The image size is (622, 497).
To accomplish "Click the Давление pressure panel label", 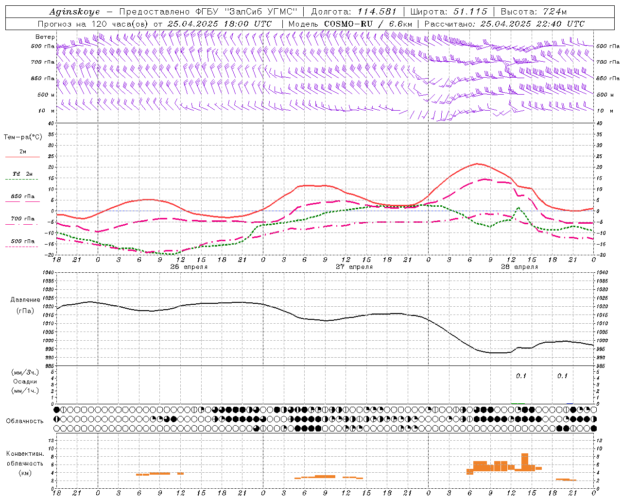I will [25, 300].
